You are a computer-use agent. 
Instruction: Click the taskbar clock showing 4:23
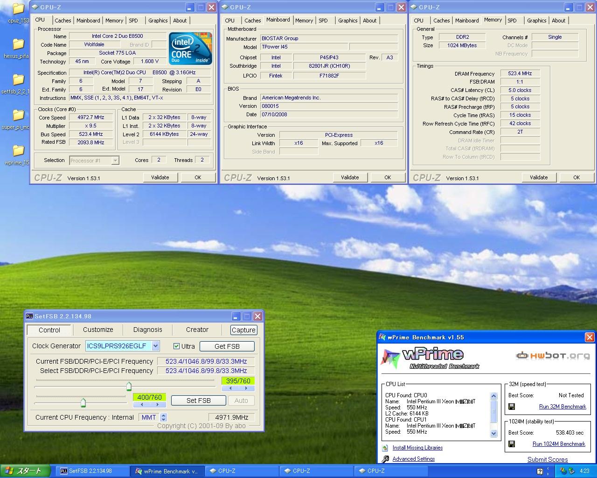(x=584, y=471)
